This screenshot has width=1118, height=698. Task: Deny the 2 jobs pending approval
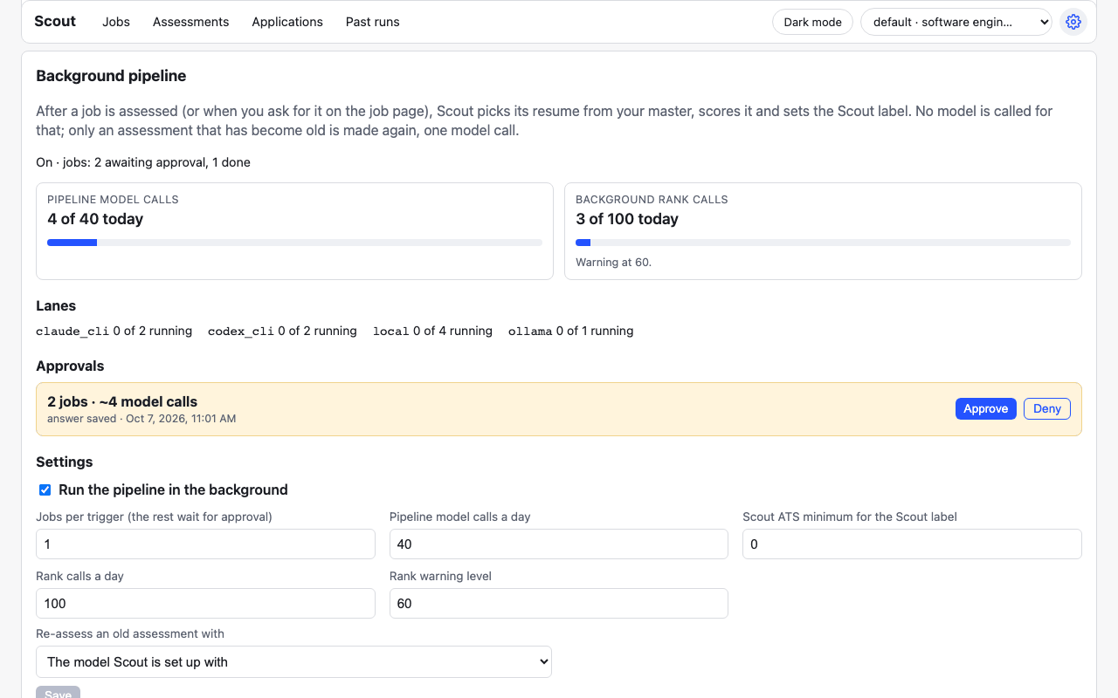coord(1047,408)
